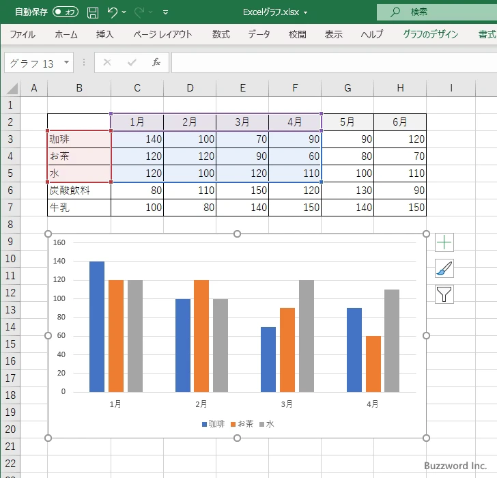Click the Select All corner triangle

[12, 88]
